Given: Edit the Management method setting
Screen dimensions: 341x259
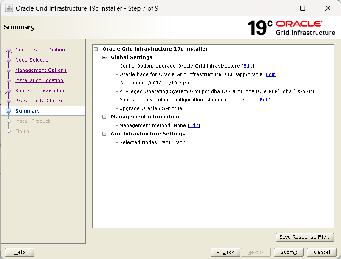Looking at the screenshot, I should 194,125.
